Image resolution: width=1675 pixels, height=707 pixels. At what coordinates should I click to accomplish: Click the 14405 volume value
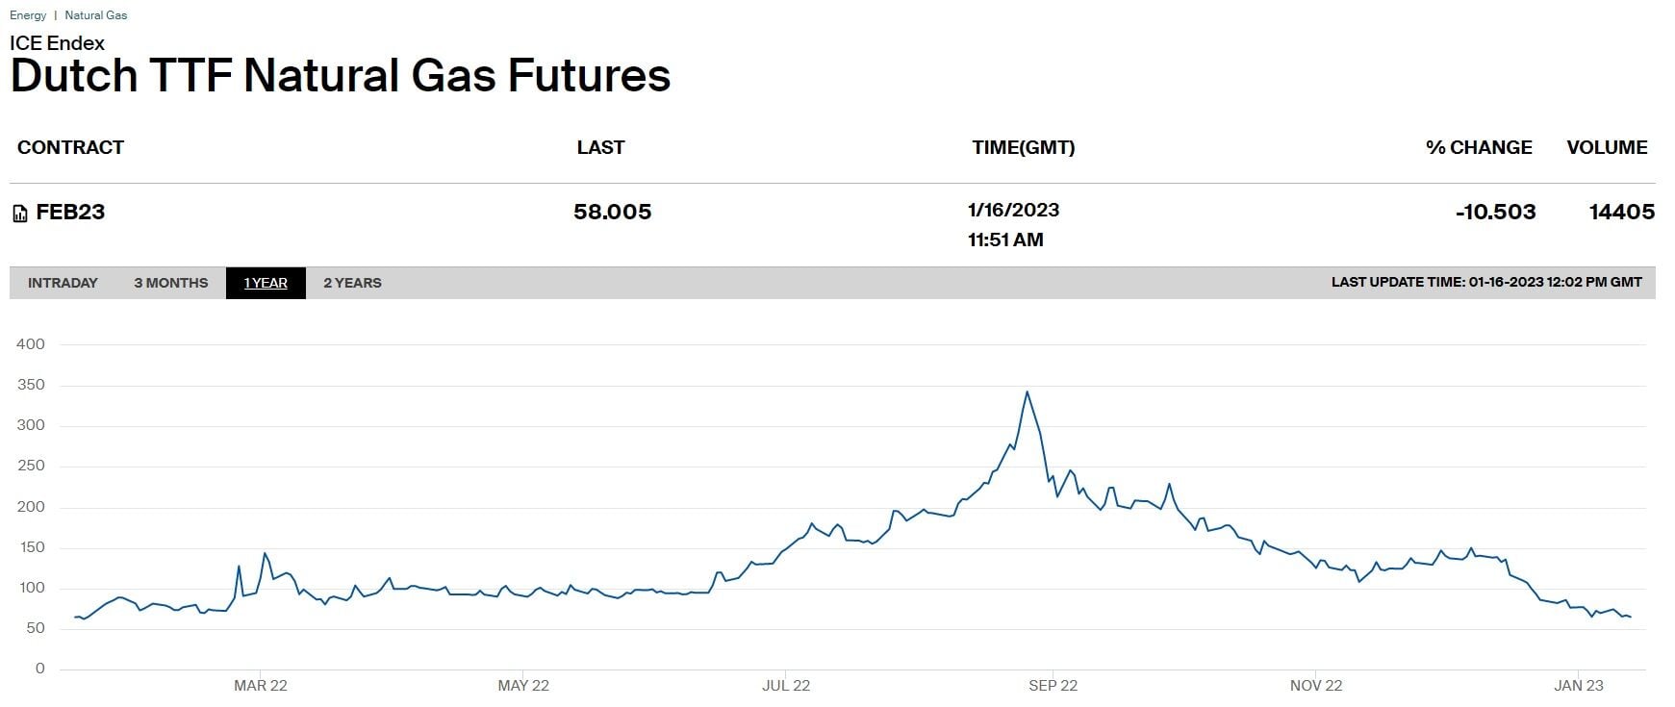tap(1621, 212)
